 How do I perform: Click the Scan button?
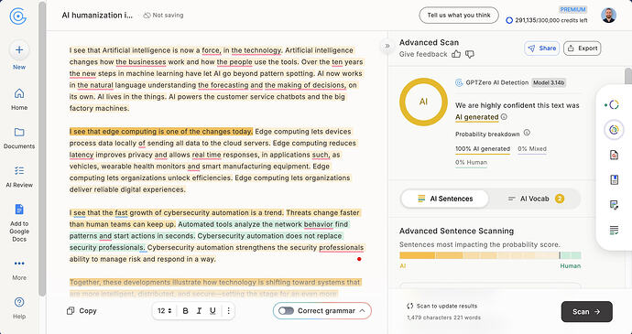point(586,311)
